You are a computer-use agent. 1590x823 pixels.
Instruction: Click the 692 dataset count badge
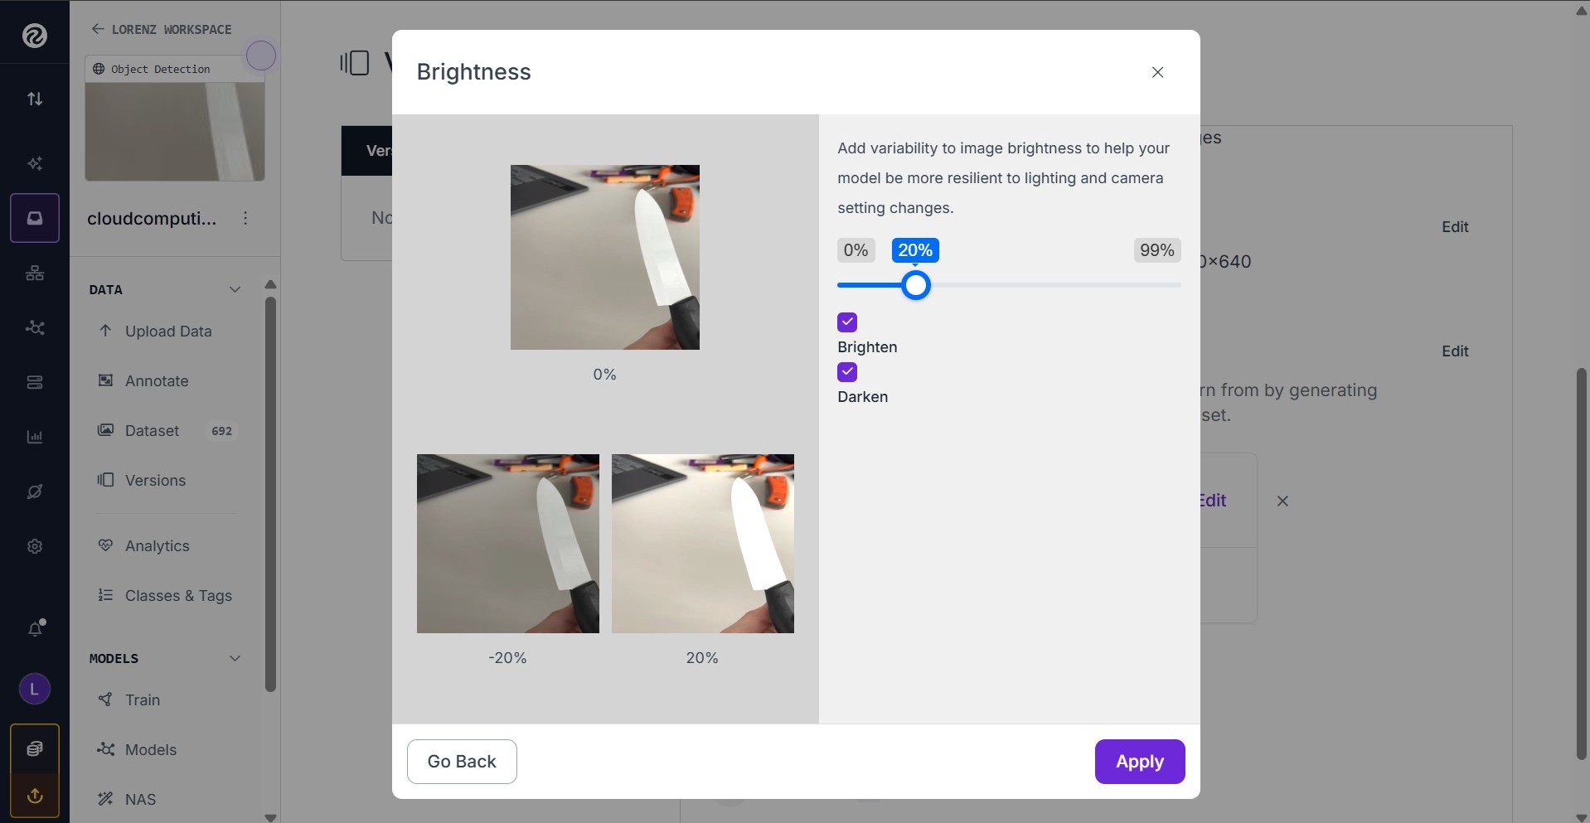point(221,431)
